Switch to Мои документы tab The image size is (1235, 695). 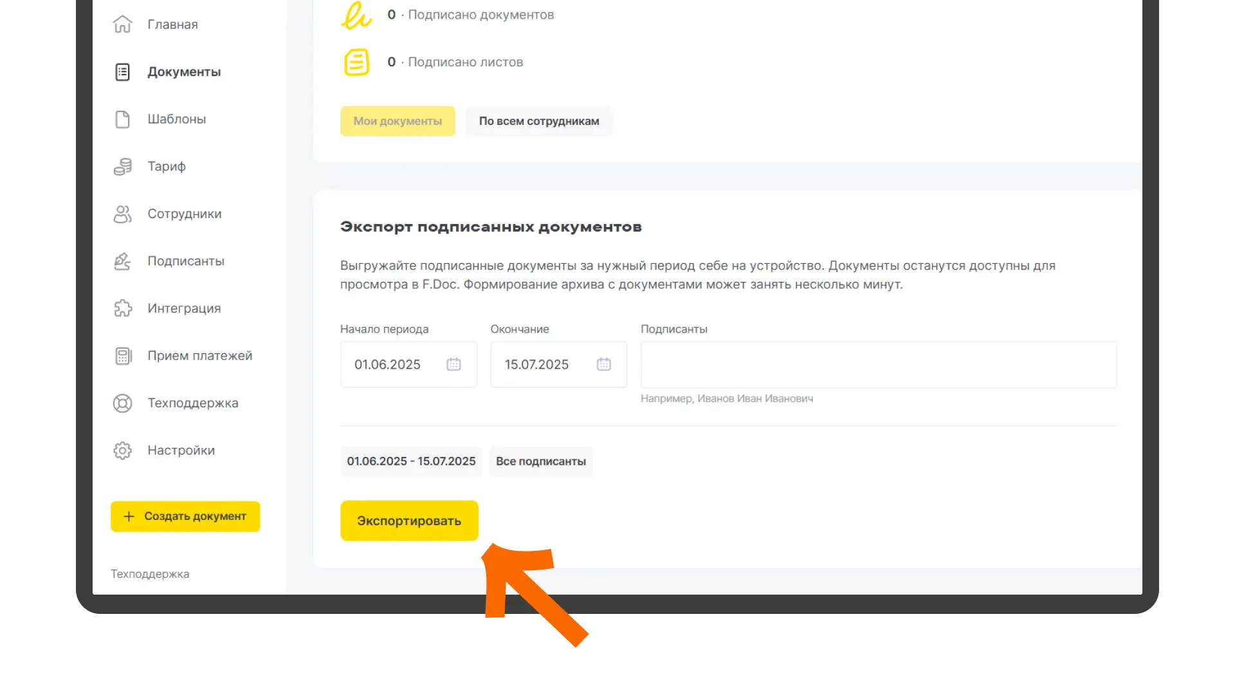(398, 121)
